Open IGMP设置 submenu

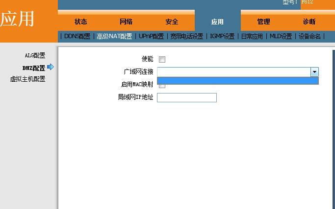222,36
